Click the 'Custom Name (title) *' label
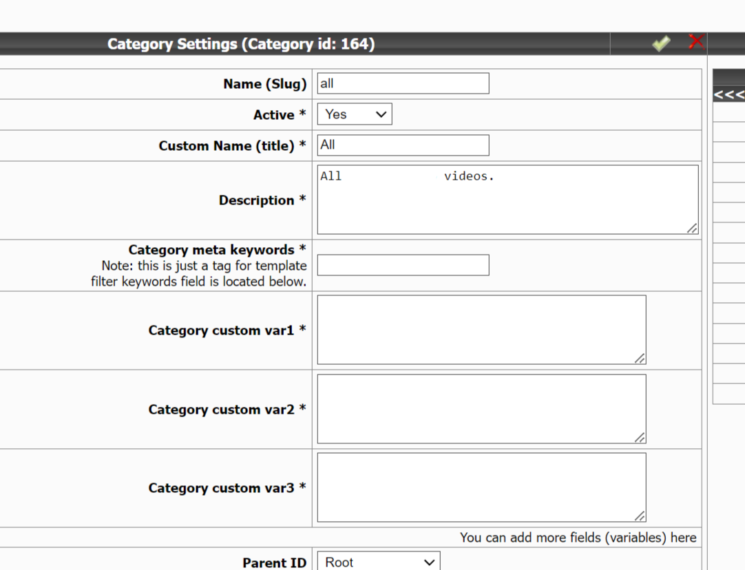The image size is (745, 570). point(232,145)
